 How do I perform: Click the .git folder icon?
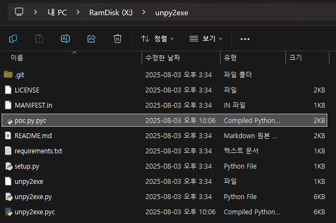point(8,75)
